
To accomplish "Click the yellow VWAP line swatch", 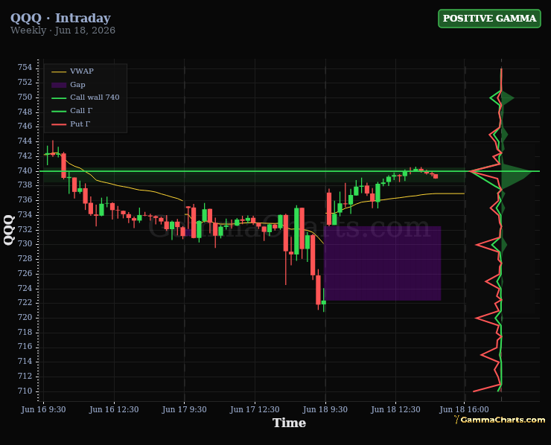I will [x=59, y=71].
